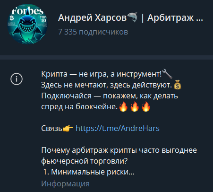Screen dimensions: 213x192
Task: Click the pointing hand emoji after Связь
Action: 68,129
